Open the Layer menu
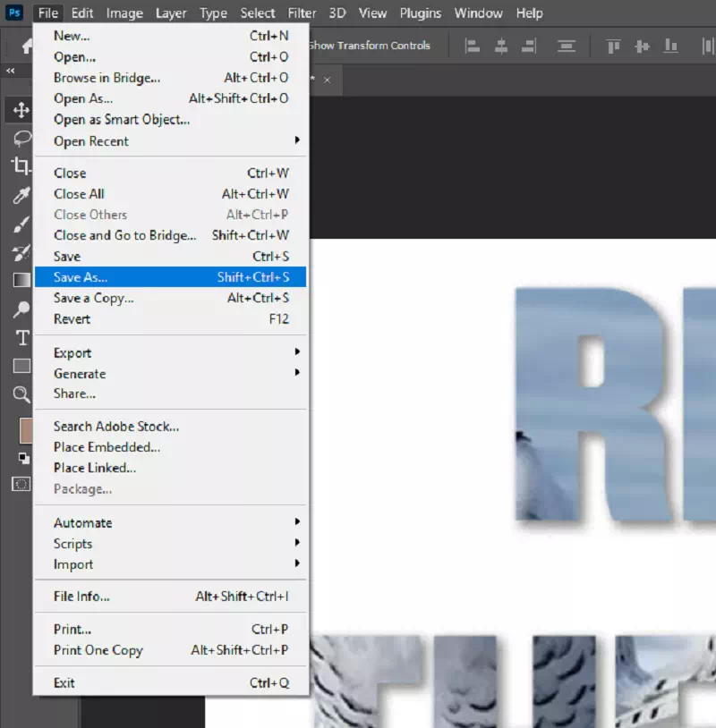The height and width of the screenshot is (728, 716). (x=171, y=13)
